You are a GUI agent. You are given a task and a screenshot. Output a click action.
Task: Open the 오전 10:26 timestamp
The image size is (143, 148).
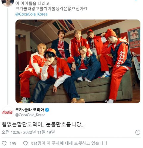coord(11,132)
